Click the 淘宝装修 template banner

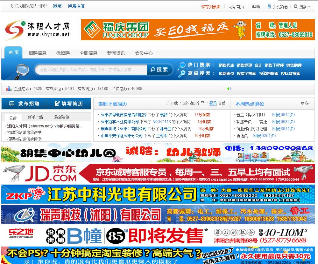point(158,255)
